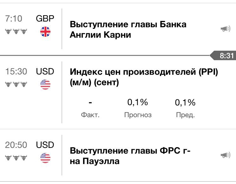Tap the megaphone icon for Carney's speech
Screen dimensions: 236x184
click(225, 29)
